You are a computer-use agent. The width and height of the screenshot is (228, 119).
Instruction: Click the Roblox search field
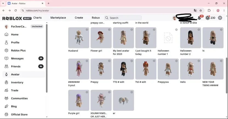123,18
